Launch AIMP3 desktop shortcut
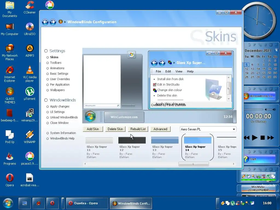 tap(30, 51)
